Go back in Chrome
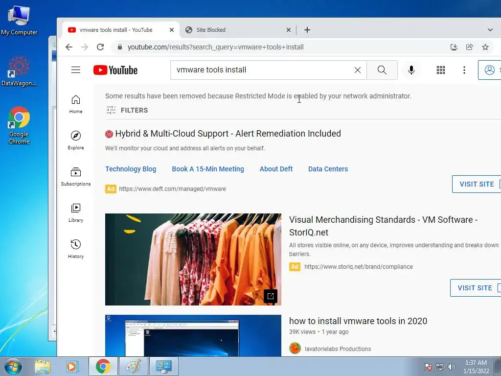This screenshot has width=501, height=376. coord(69,47)
